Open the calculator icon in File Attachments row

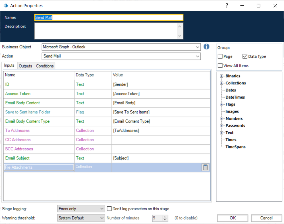[205, 167]
